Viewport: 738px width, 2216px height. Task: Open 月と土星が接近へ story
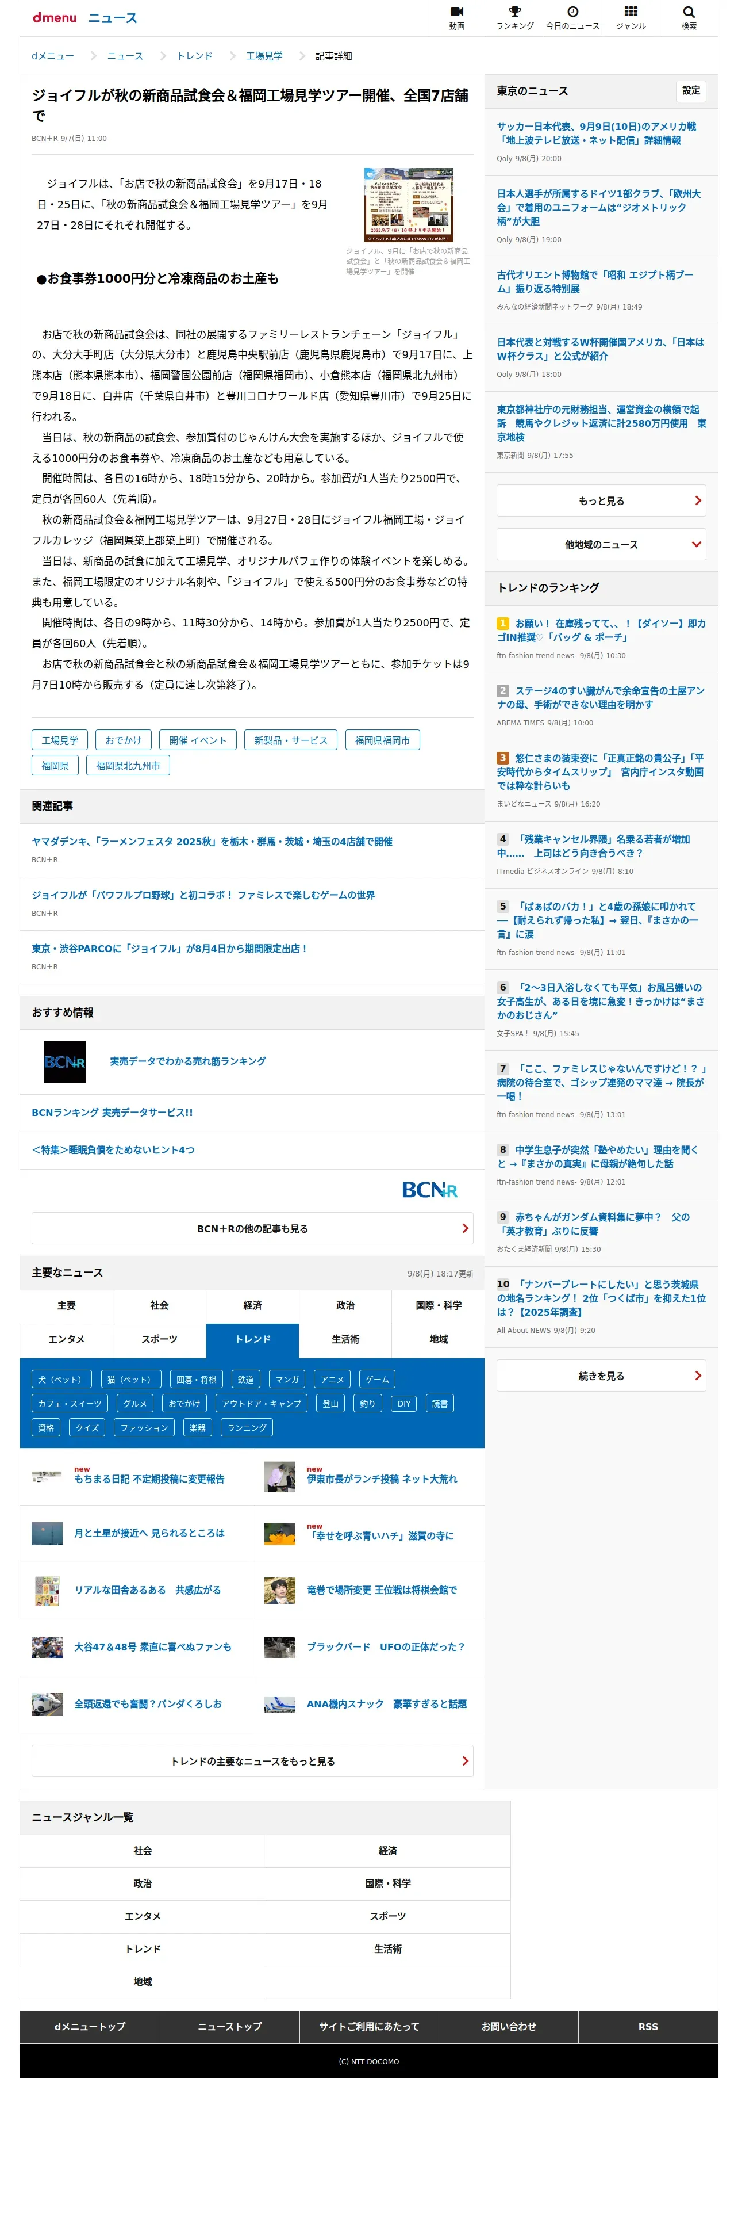tap(149, 1533)
